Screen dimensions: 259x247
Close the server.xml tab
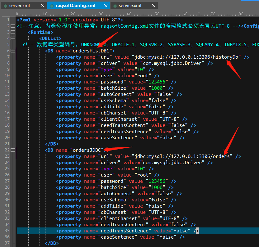pos(43,6)
